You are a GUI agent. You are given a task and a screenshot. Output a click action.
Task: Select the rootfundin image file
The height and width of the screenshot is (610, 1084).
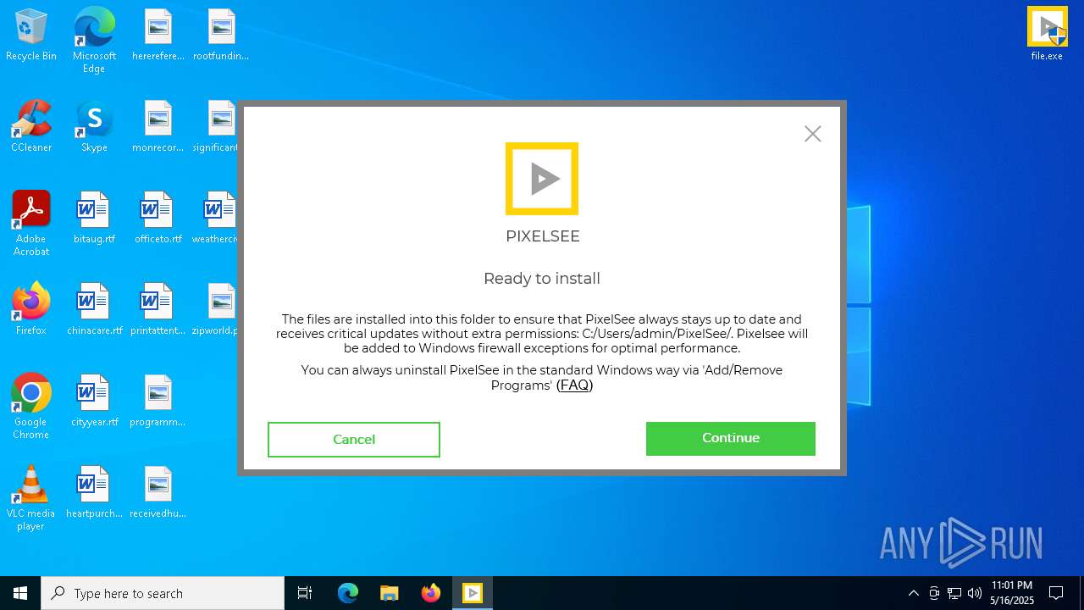[221, 36]
